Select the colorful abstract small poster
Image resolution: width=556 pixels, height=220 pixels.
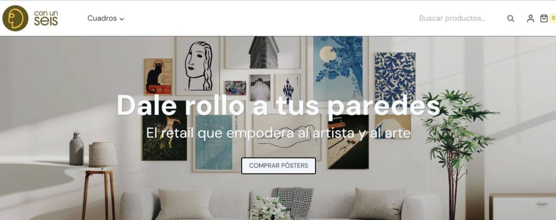coord(235,88)
